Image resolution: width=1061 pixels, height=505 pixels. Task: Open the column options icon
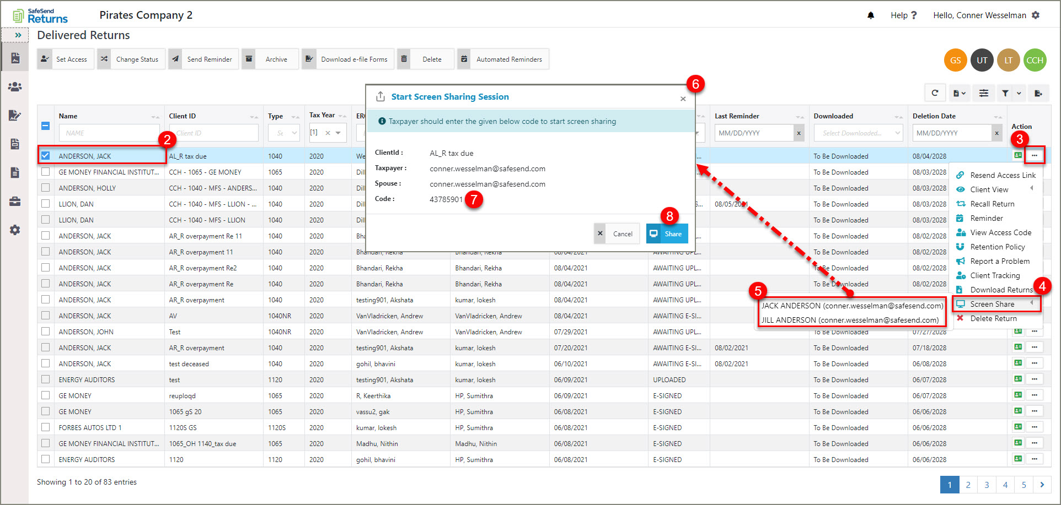click(x=983, y=93)
